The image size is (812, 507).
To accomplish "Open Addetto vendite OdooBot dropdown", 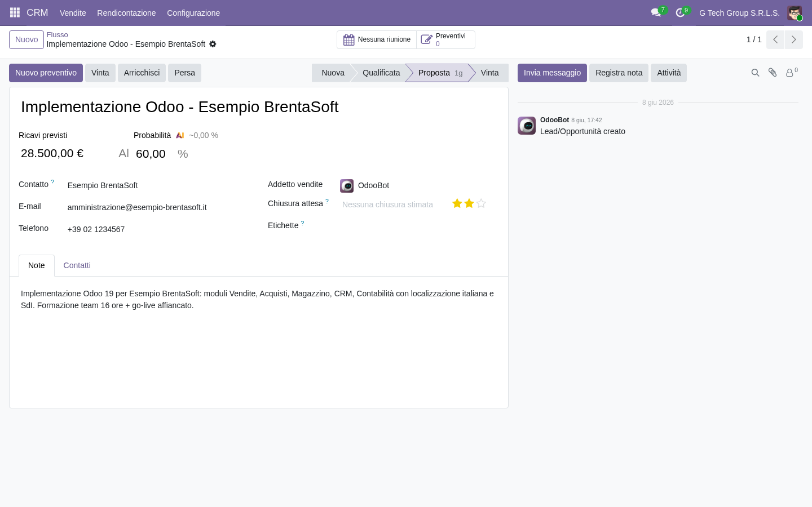I will coord(419,185).
